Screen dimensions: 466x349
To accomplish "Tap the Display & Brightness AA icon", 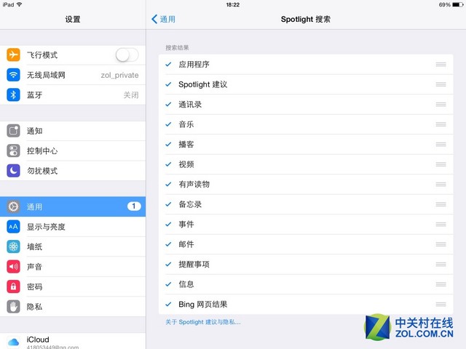I will coord(13,227).
